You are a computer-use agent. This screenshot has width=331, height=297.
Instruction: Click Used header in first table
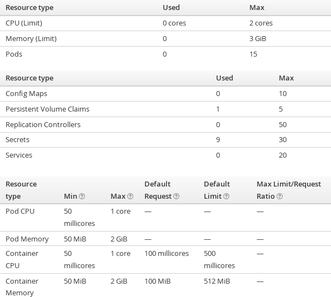[x=171, y=8]
